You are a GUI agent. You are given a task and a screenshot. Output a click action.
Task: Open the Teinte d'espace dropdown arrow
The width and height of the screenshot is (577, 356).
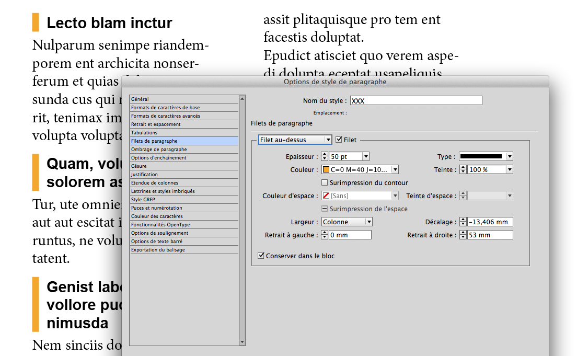pyautogui.click(x=509, y=196)
